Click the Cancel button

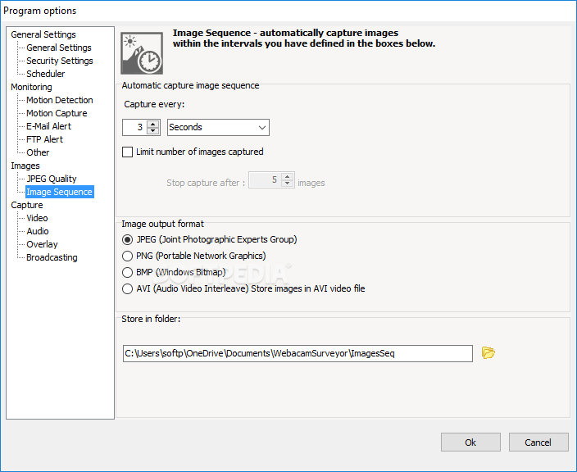pos(538,442)
